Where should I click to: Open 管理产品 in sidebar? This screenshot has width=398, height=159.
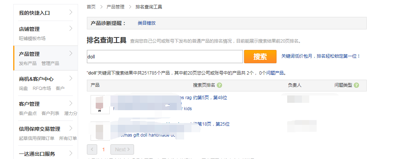50,63
